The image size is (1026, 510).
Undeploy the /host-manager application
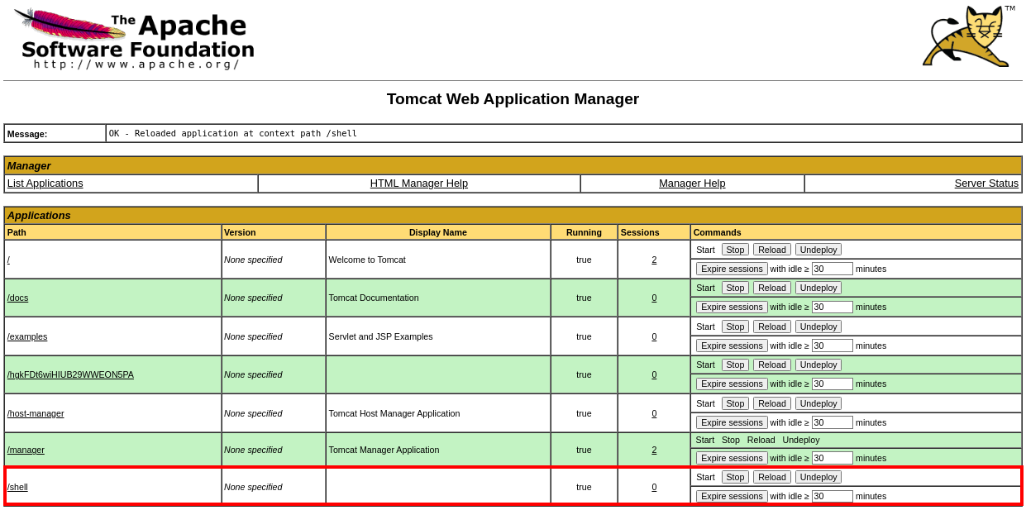(x=818, y=403)
